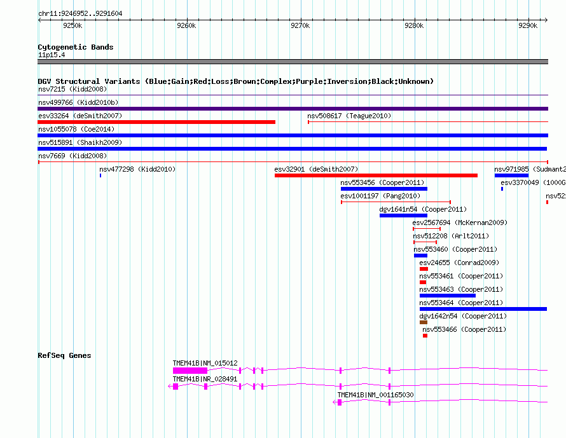Screen dimensions: 566x438
Task: Click the blue nsv1055078 gain bar
Action: 293,135
